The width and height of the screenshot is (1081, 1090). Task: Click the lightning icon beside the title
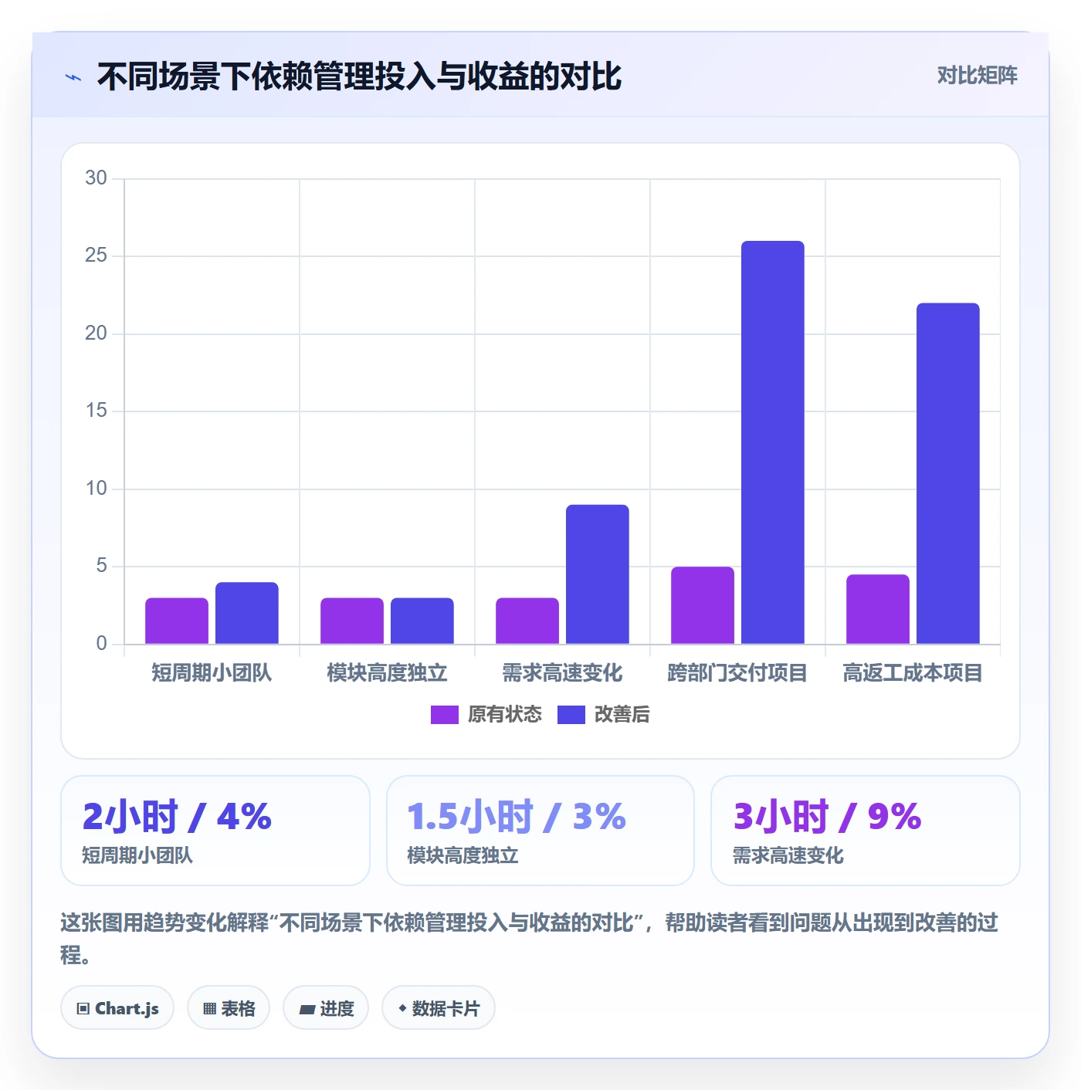pos(73,77)
